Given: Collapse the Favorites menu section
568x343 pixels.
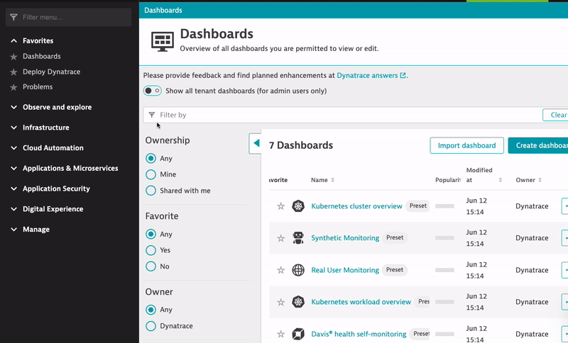Looking at the screenshot, I should [13, 41].
